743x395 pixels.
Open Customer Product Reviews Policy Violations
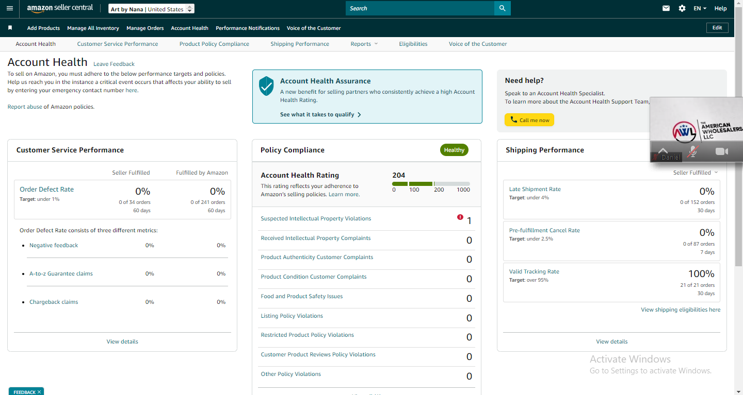click(318, 354)
